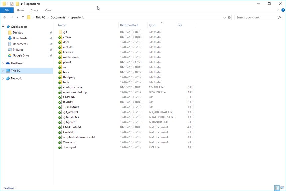
Task: Select the TRADEMARK file name
Action: pyautogui.click(x=71, y=107)
